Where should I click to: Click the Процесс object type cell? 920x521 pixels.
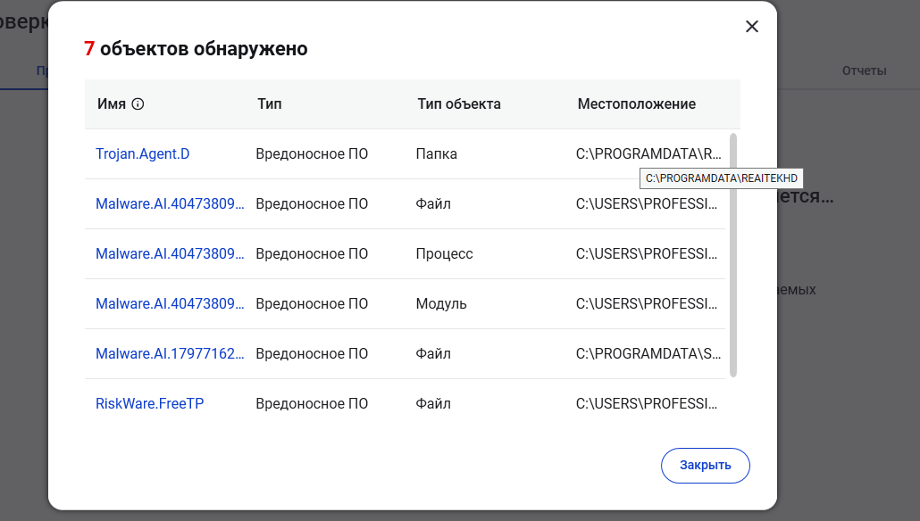(445, 253)
